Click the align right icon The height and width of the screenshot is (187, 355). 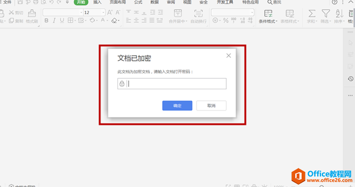pos(144,21)
